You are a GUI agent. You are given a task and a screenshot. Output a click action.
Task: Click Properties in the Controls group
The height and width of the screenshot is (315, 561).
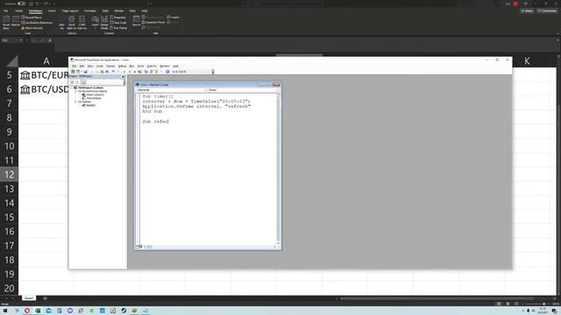pos(118,17)
